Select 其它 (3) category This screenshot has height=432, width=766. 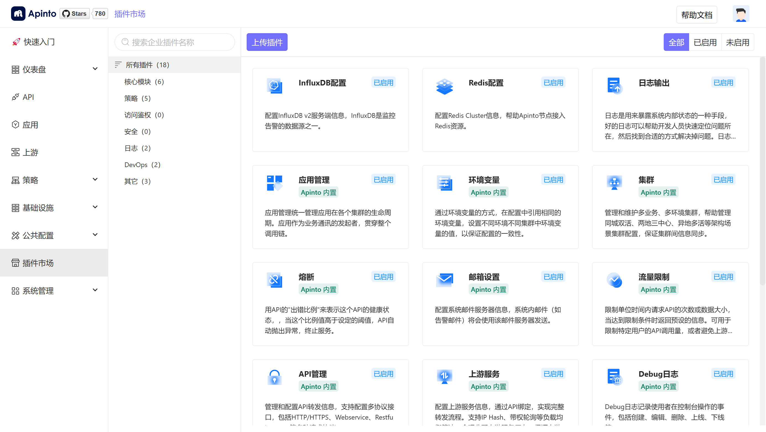click(x=174, y=181)
